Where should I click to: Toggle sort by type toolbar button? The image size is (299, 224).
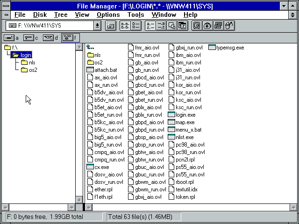click(x=161, y=26)
